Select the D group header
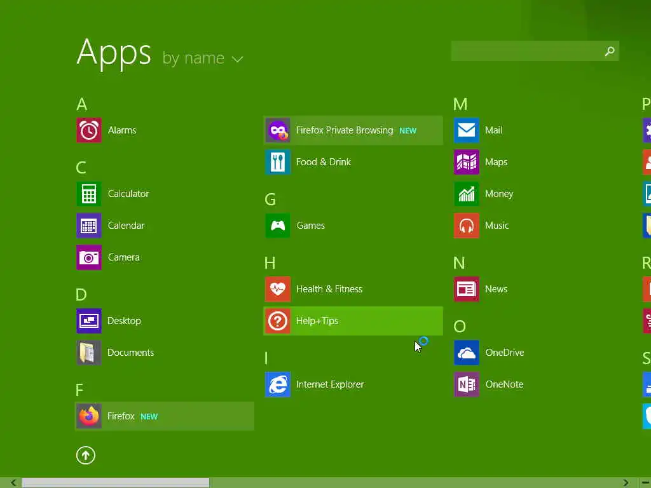 point(81,295)
